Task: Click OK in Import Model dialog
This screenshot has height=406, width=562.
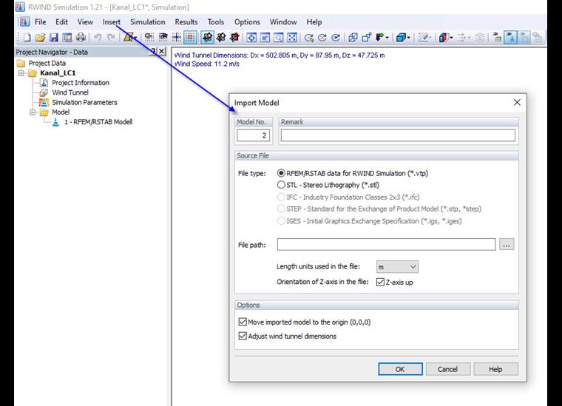Action: coord(400,369)
